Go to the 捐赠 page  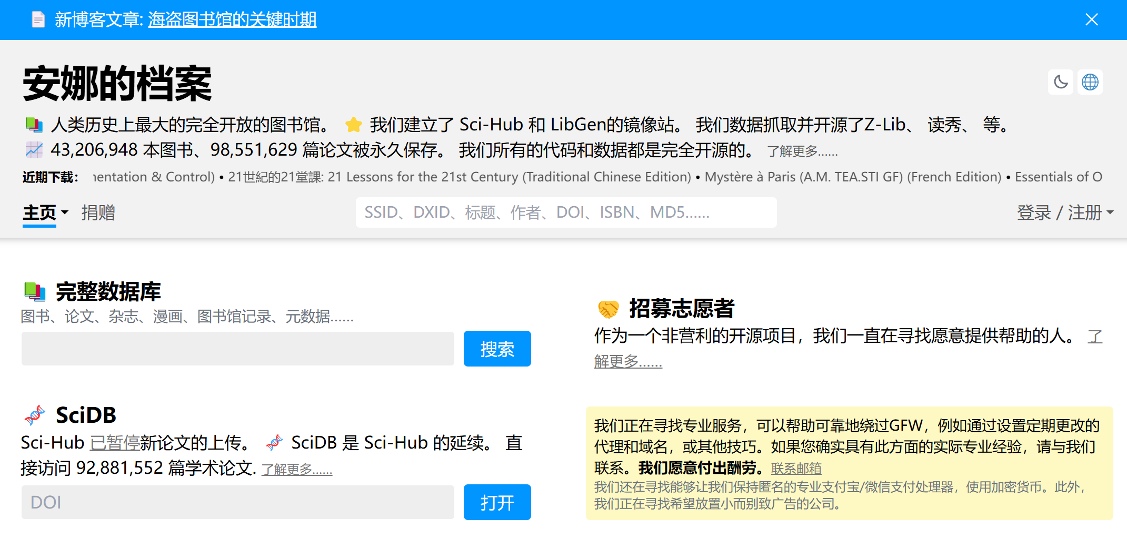click(98, 212)
